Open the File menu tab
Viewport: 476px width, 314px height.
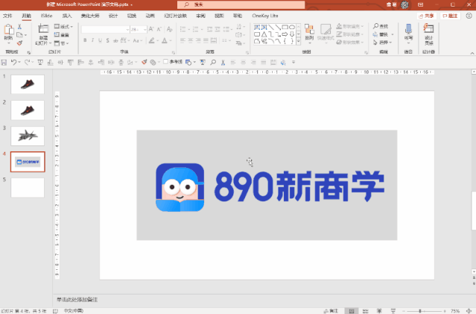tap(7, 16)
